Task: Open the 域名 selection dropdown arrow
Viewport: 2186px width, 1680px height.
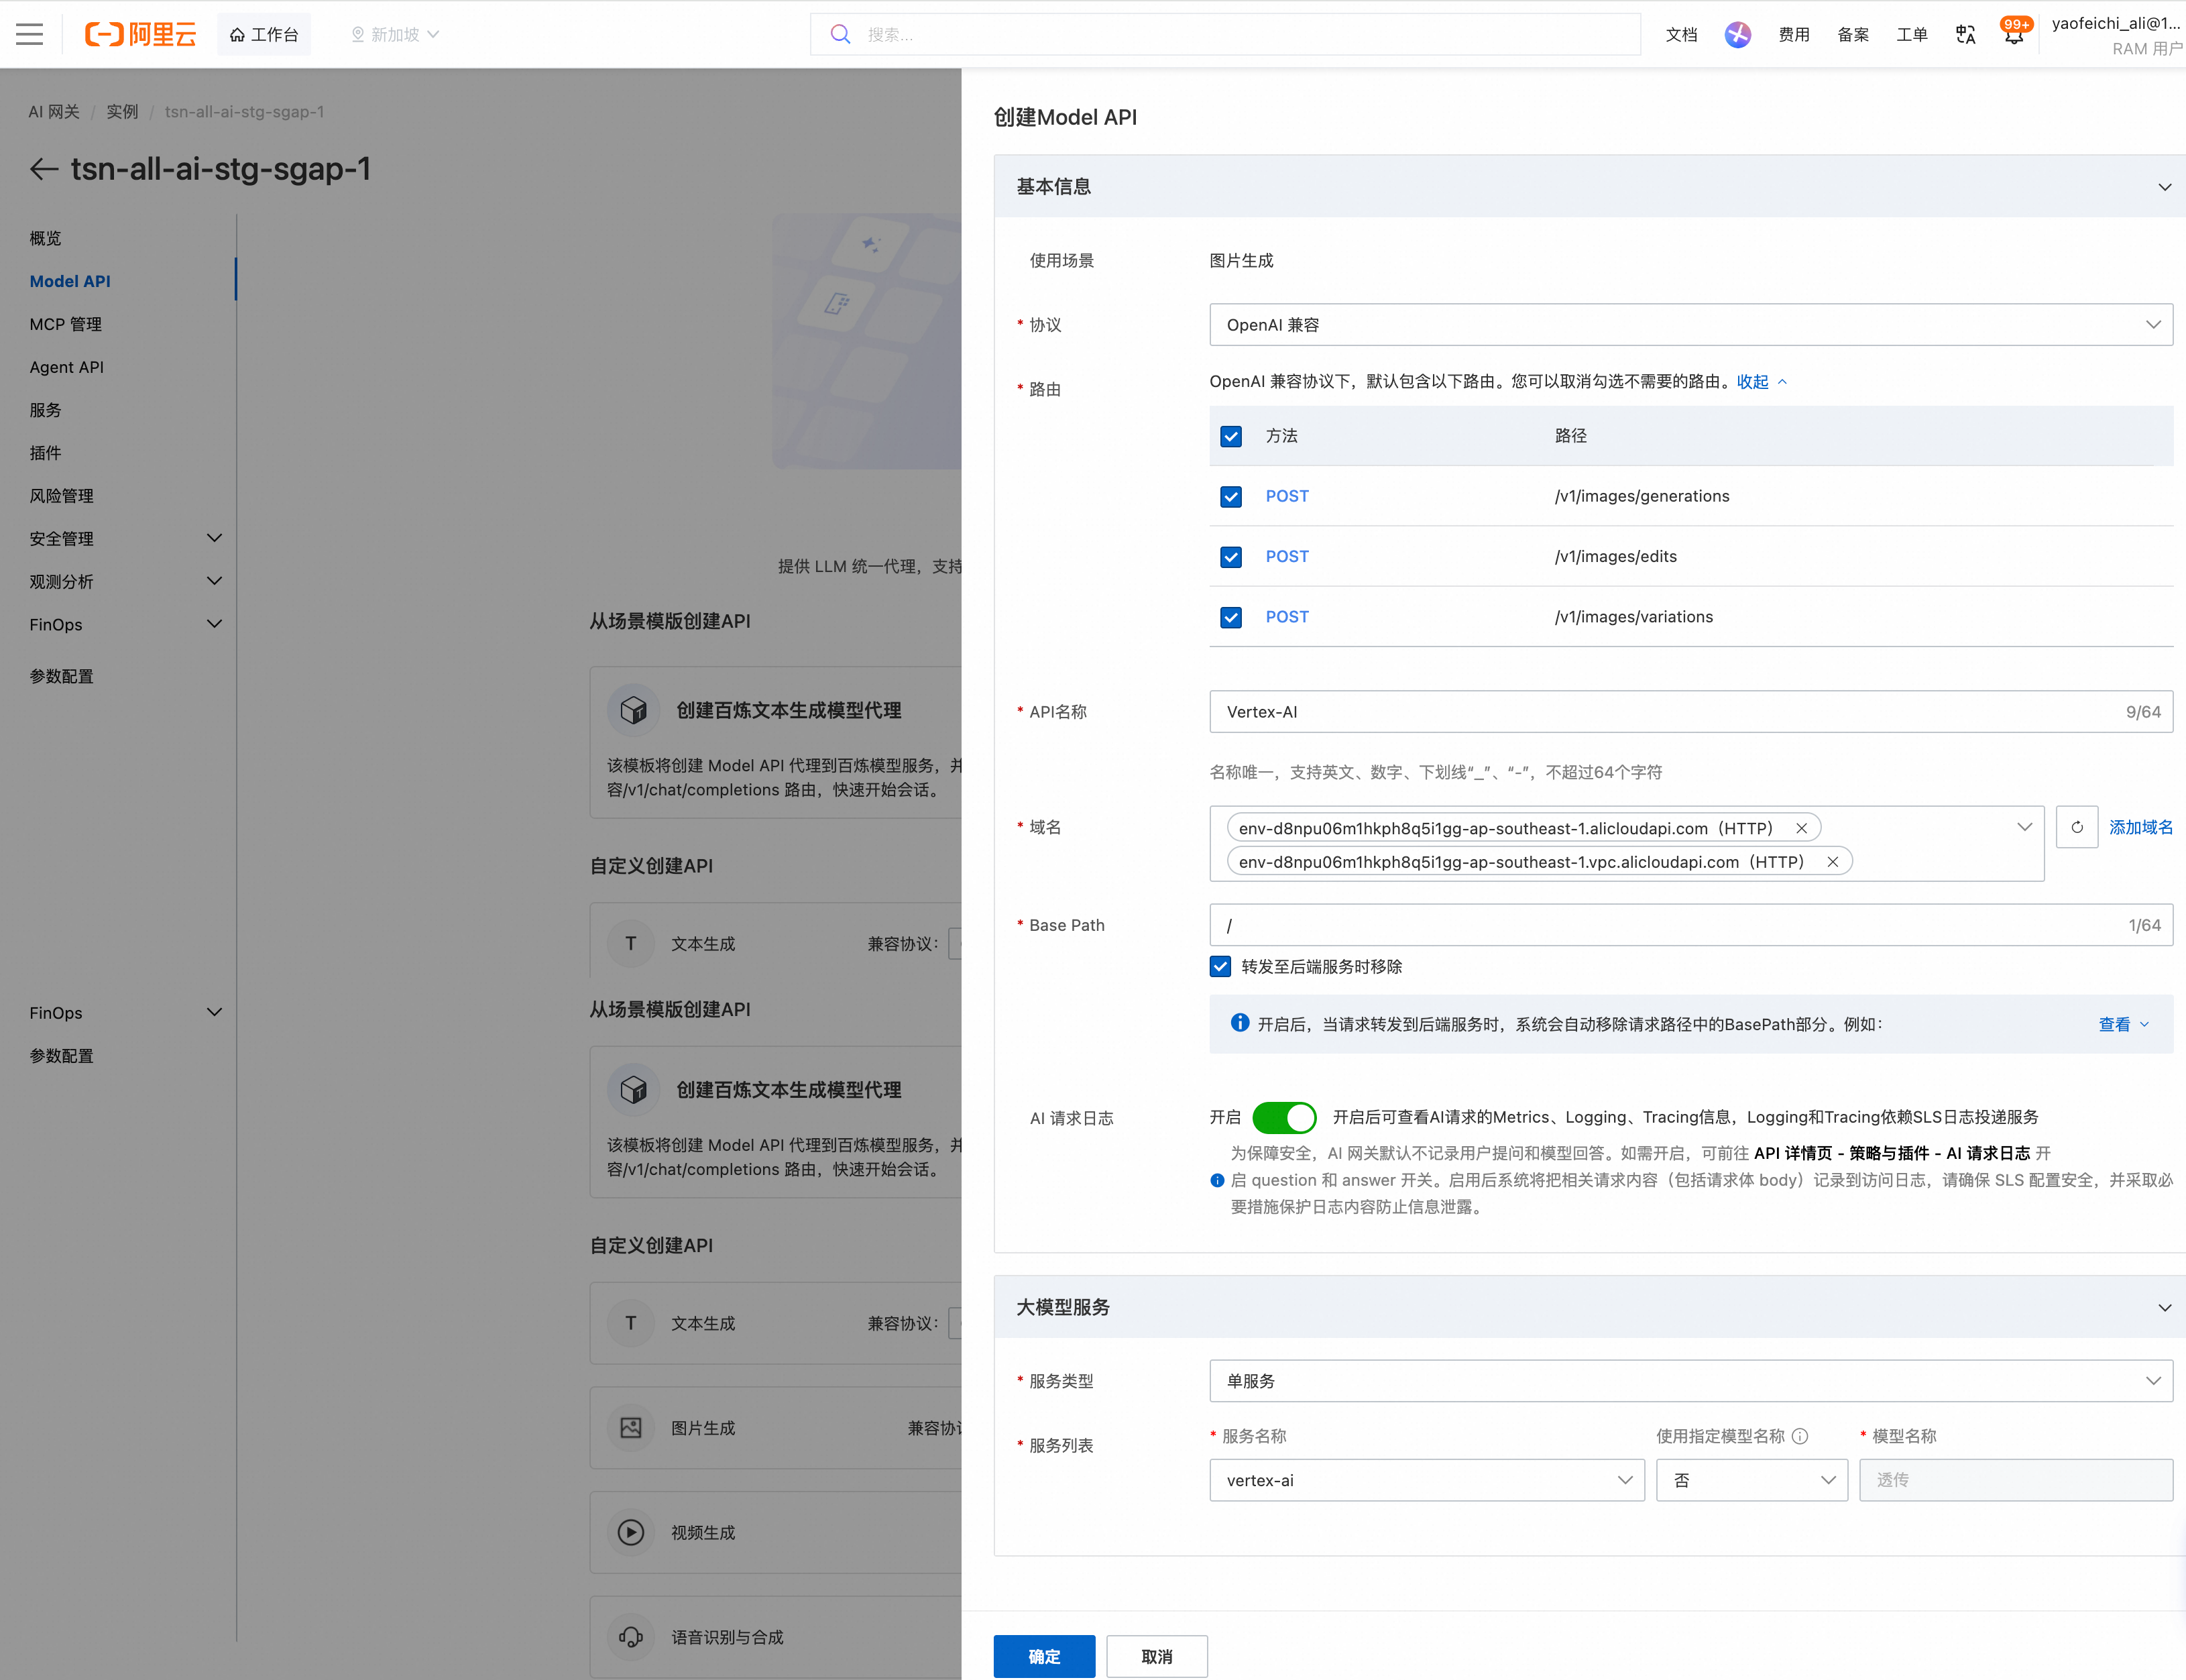Action: pyautogui.click(x=2024, y=827)
